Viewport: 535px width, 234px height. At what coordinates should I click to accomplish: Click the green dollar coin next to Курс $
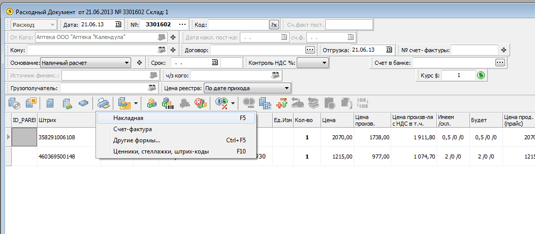click(x=481, y=75)
